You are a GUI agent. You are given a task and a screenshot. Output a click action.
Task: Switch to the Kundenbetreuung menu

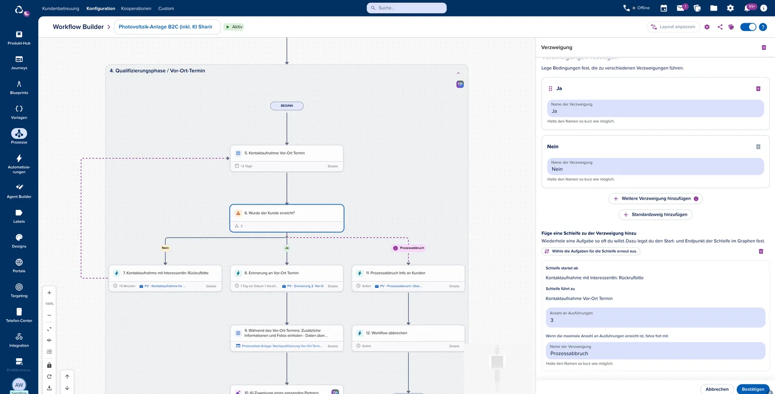coord(61,8)
